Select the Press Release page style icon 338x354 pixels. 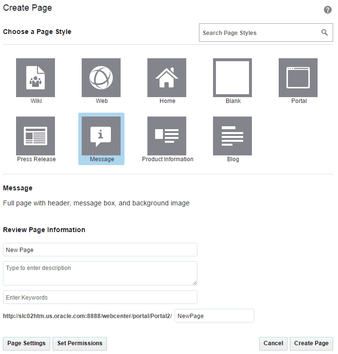[36, 136]
